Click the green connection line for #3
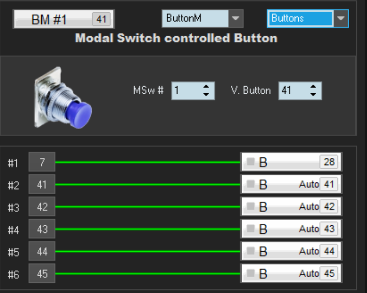The width and height of the screenshot is (367, 293). coord(148,207)
